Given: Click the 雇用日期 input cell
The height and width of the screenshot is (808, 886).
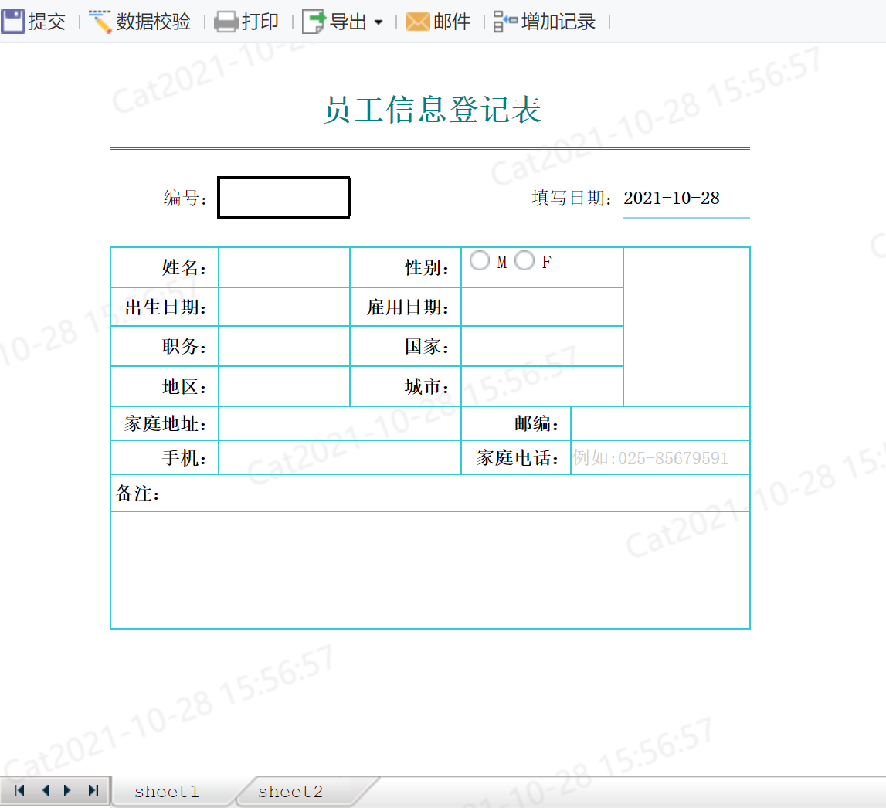Looking at the screenshot, I should (x=542, y=307).
